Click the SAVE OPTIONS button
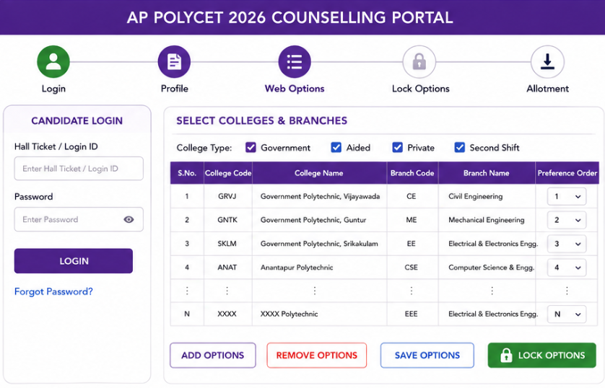Viewport: 605px width, 388px height. [x=427, y=356]
